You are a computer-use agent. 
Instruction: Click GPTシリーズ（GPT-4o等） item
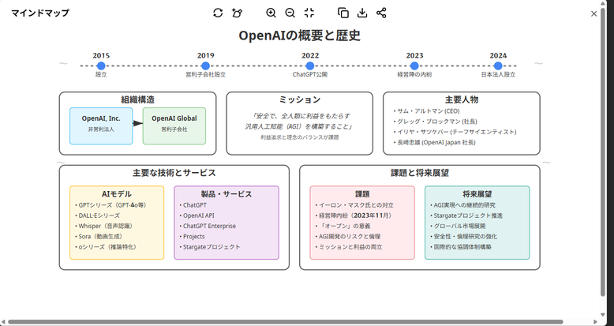(x=111, y=205)
